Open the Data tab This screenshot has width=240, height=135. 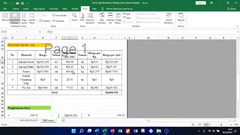point(65,9)
